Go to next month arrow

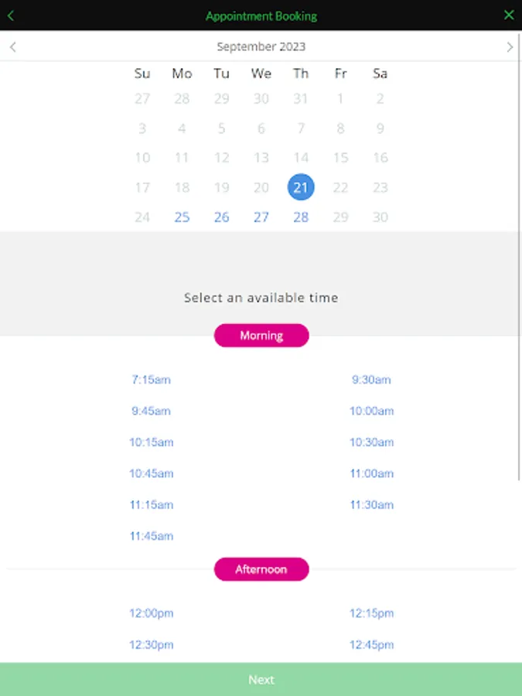point(510,47)
